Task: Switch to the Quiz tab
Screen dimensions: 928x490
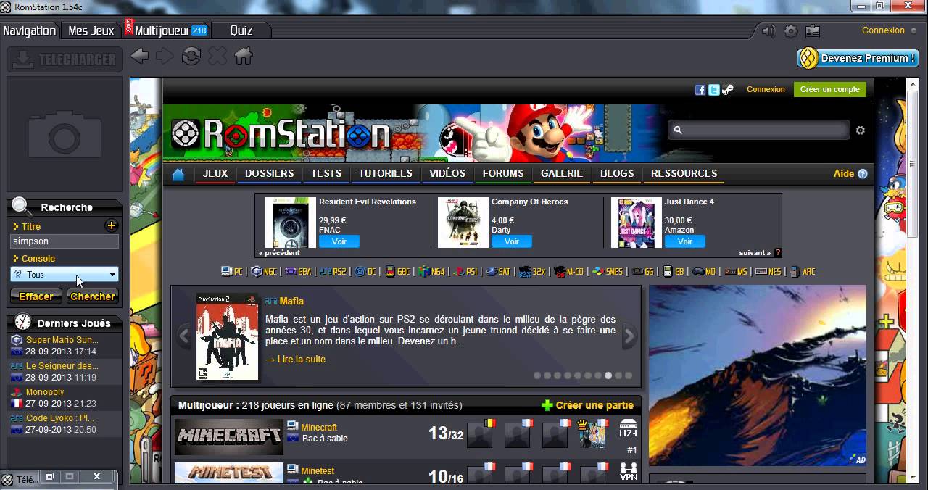Action: pyautogui.click(x=241, y=30)
